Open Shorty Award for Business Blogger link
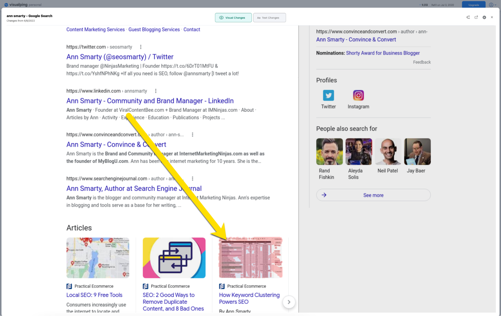The image size is (501, 316). click(x=383, y=53)
